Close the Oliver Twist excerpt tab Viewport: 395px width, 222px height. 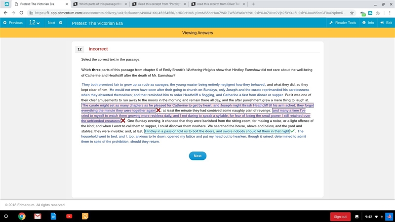[x=243, y=4]
